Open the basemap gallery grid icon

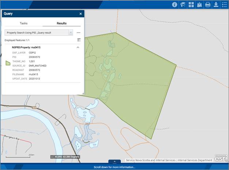tap(191, 5)
